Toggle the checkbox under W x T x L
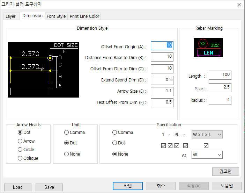The height and width of the screenshot is (193, 245). (x=206, y=146)
